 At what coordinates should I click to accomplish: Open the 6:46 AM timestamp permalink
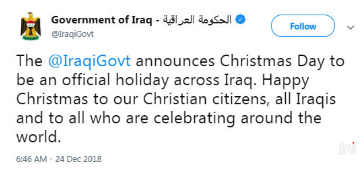click(x=31, y=159)
